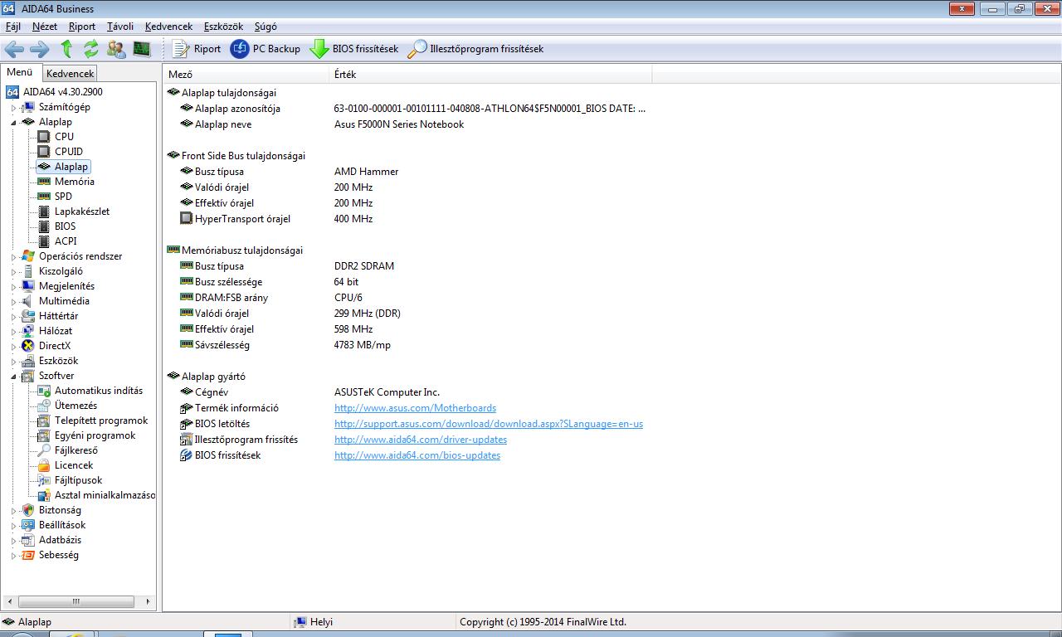Select BIOS tree item
This screenshot has height=637, width=1062.
65,226
